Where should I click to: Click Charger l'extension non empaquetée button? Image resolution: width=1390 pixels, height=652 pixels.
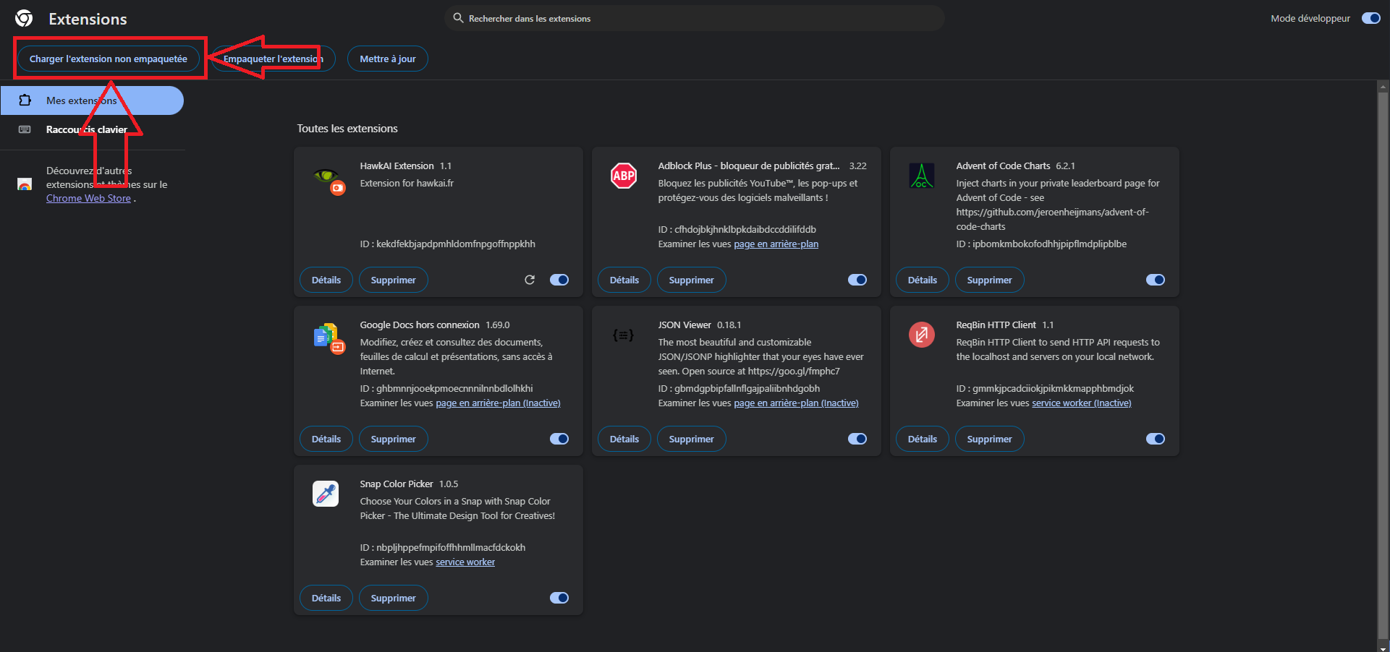tap(109, 59)
